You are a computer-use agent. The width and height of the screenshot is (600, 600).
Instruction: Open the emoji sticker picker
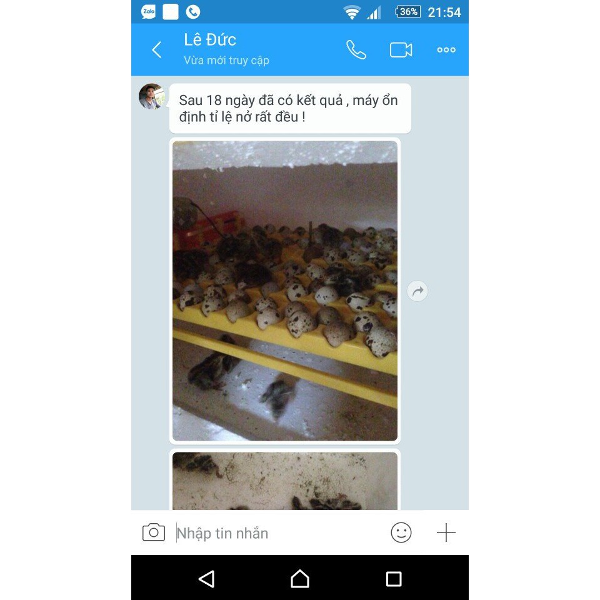[x=401, y=532]
